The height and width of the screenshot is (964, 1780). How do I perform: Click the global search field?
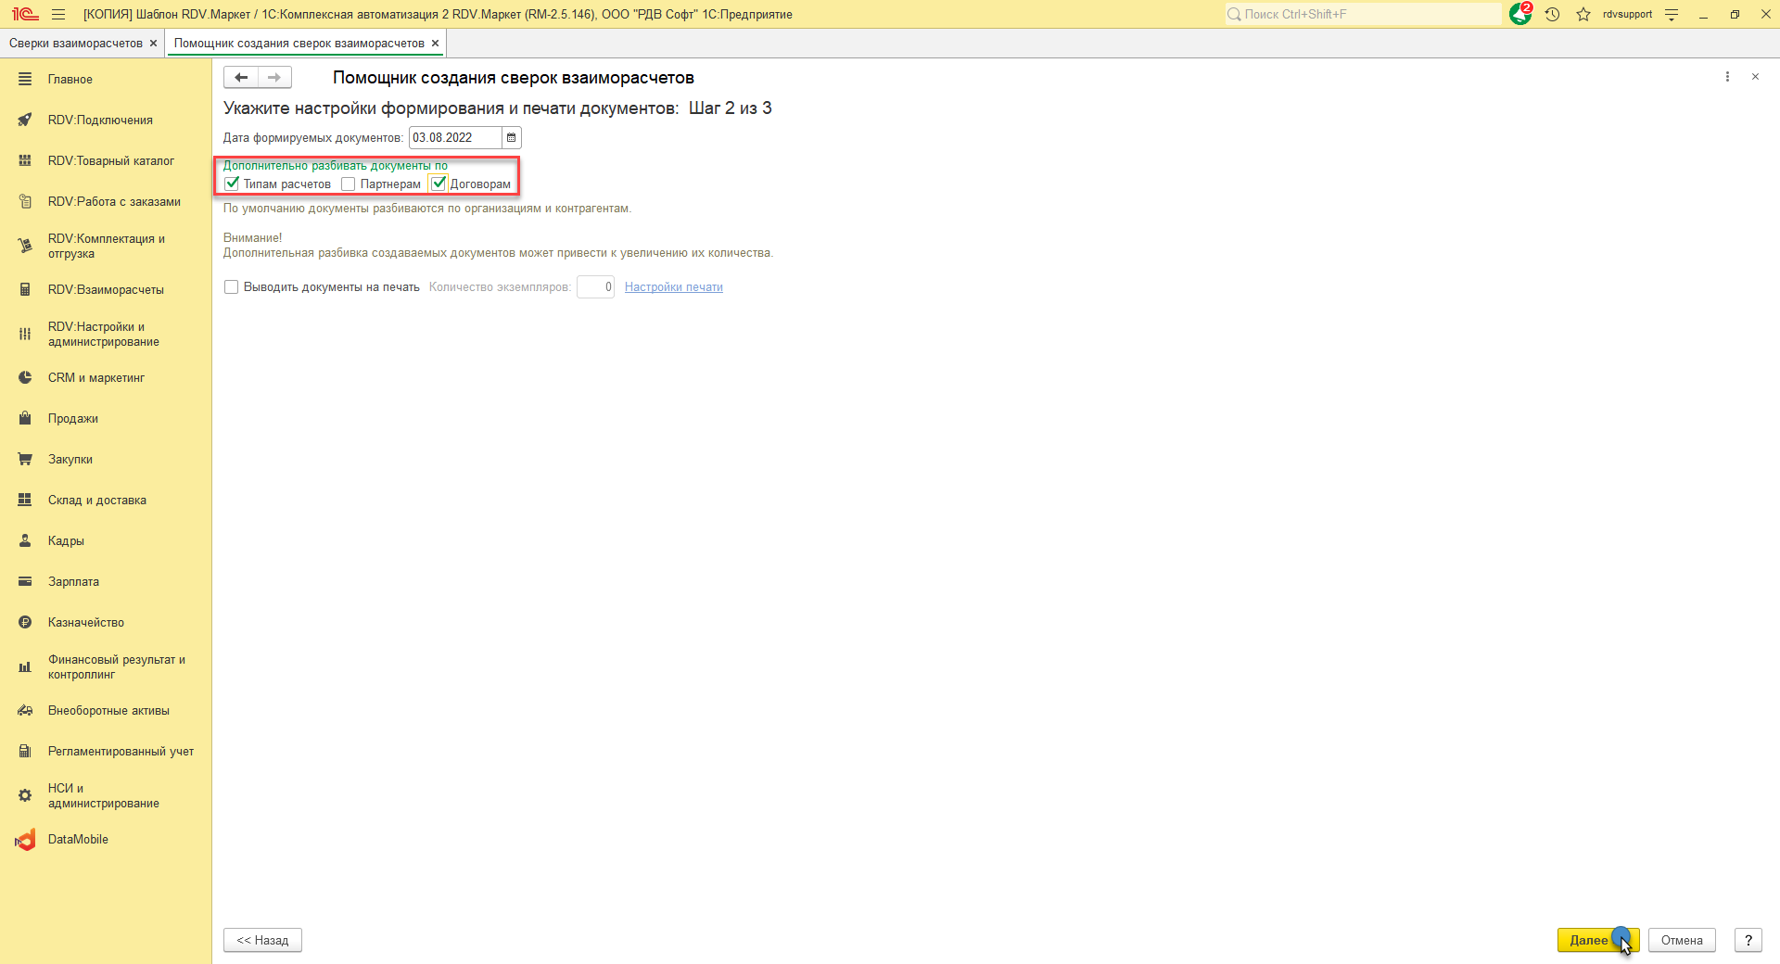tap(1363, 14)
